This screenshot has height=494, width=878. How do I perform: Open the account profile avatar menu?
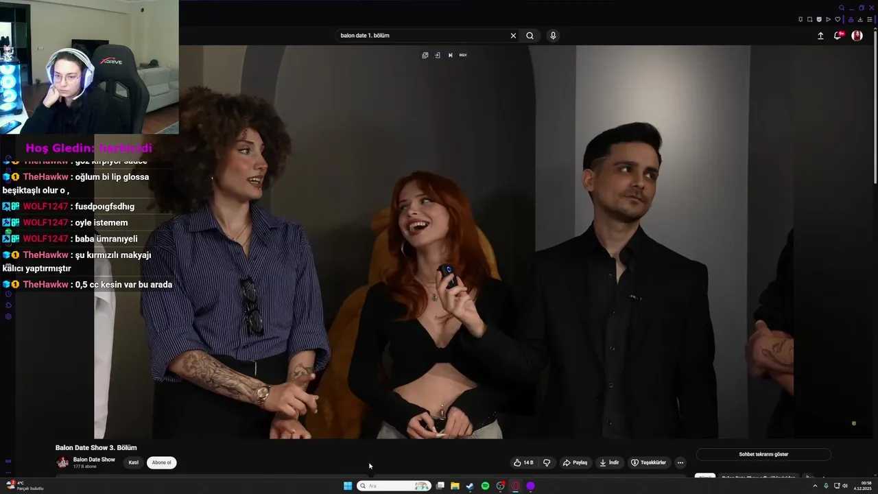tap(857, 36)
